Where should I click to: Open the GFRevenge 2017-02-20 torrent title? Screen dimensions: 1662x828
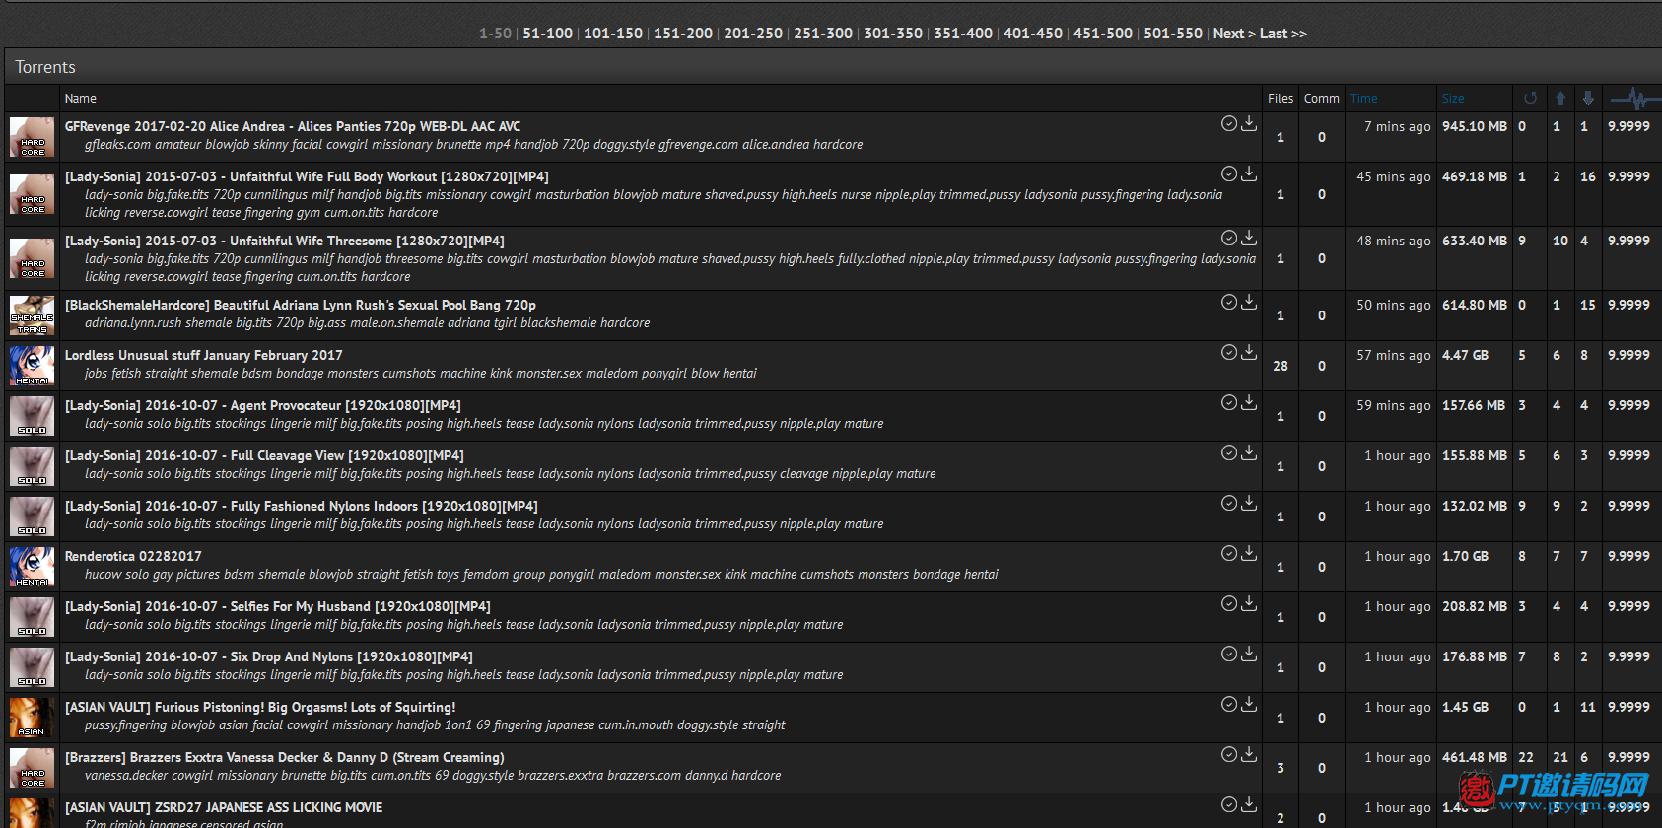click(x=293, y=126)
